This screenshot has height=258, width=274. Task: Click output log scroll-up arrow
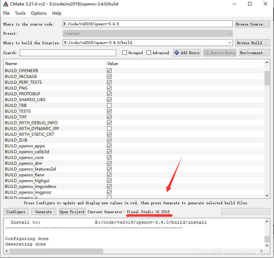[x=267, y=221]
